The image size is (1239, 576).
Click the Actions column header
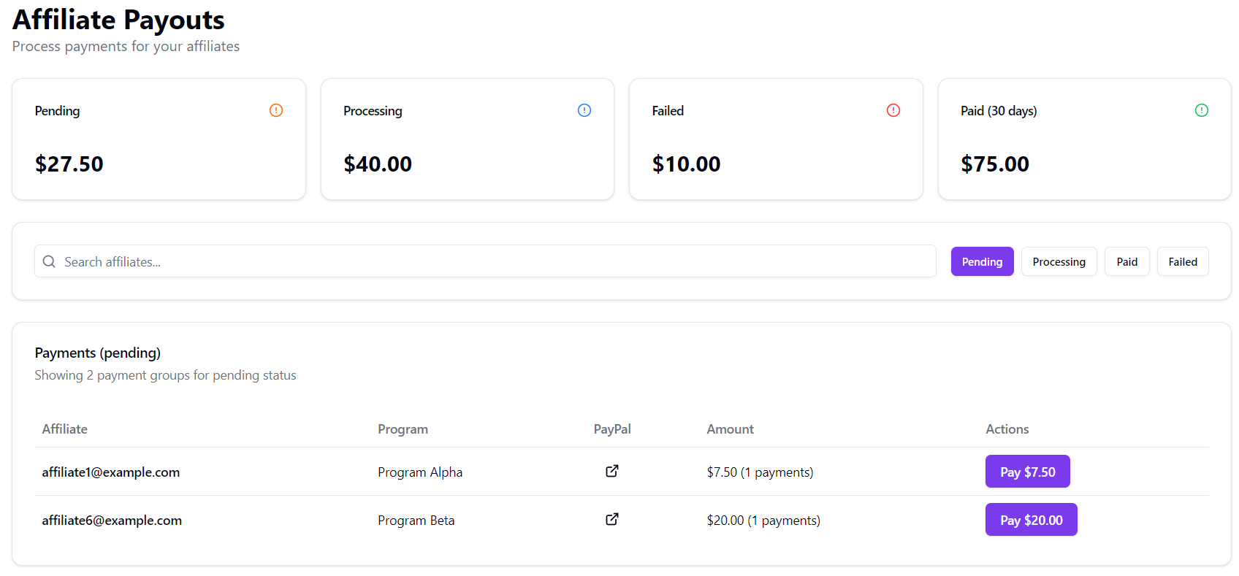1007,429
